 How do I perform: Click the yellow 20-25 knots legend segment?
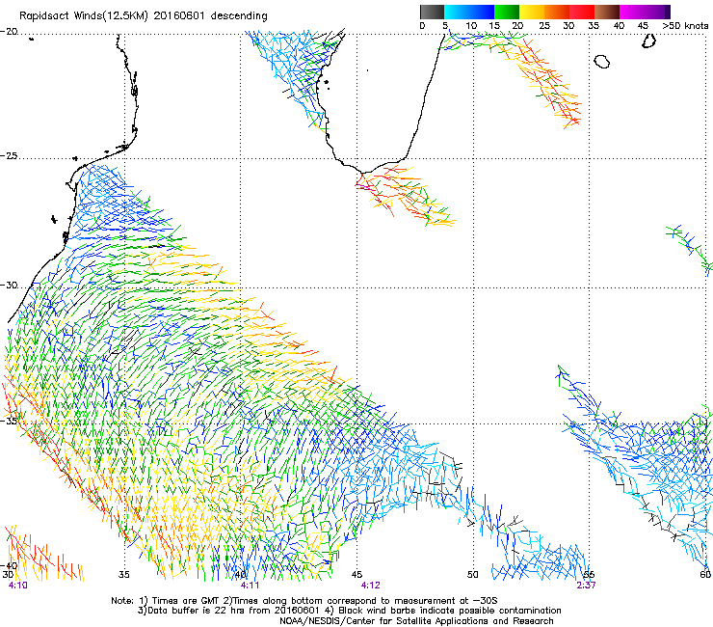click(532, 12)
